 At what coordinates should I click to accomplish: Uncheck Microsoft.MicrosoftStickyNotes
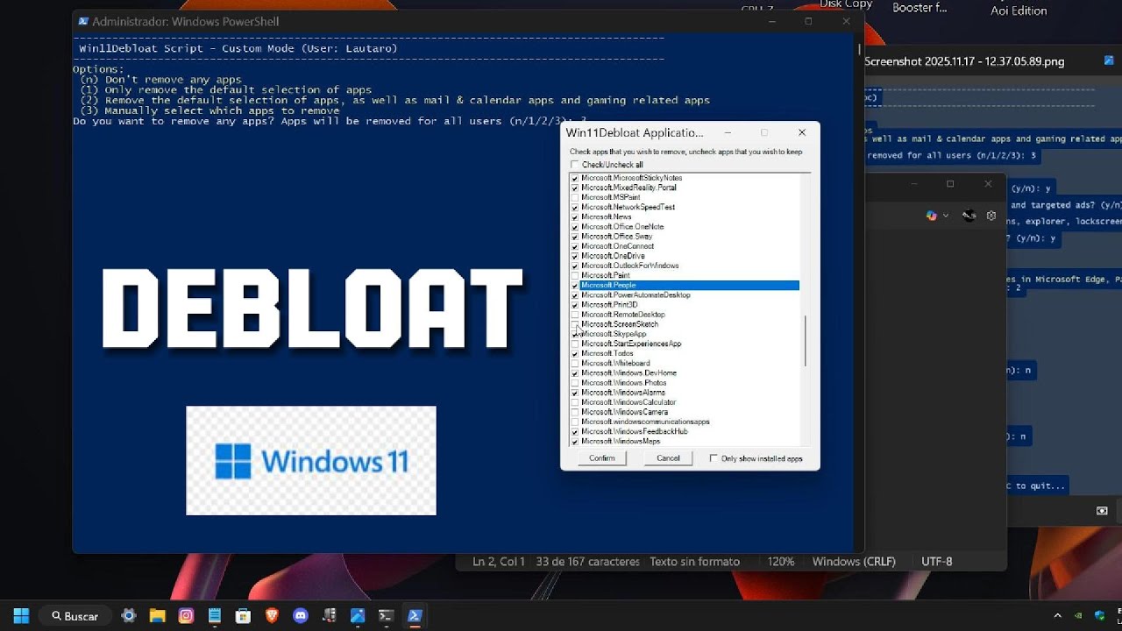(575, 178)
